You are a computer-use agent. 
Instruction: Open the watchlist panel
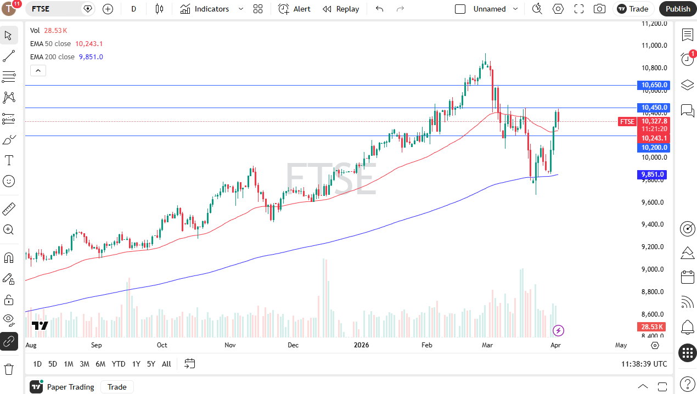687,35
